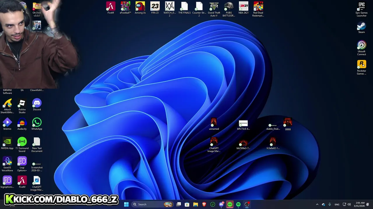Click the microphone tray icon
Image resolution: width=373 pixels, height=209 pixels.
pos(330,204)
